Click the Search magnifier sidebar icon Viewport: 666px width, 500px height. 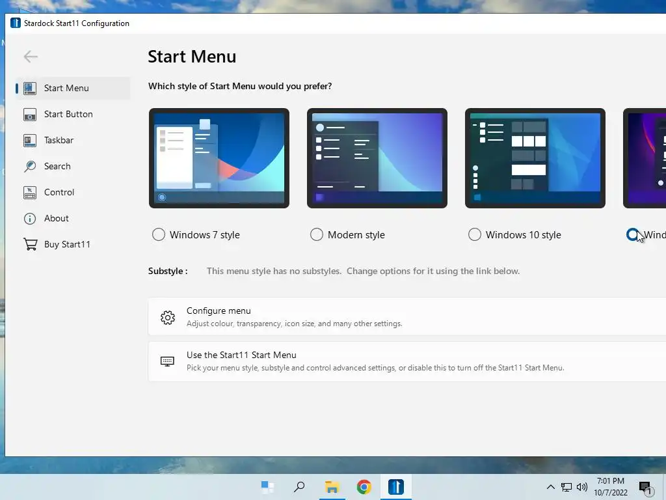30,166
